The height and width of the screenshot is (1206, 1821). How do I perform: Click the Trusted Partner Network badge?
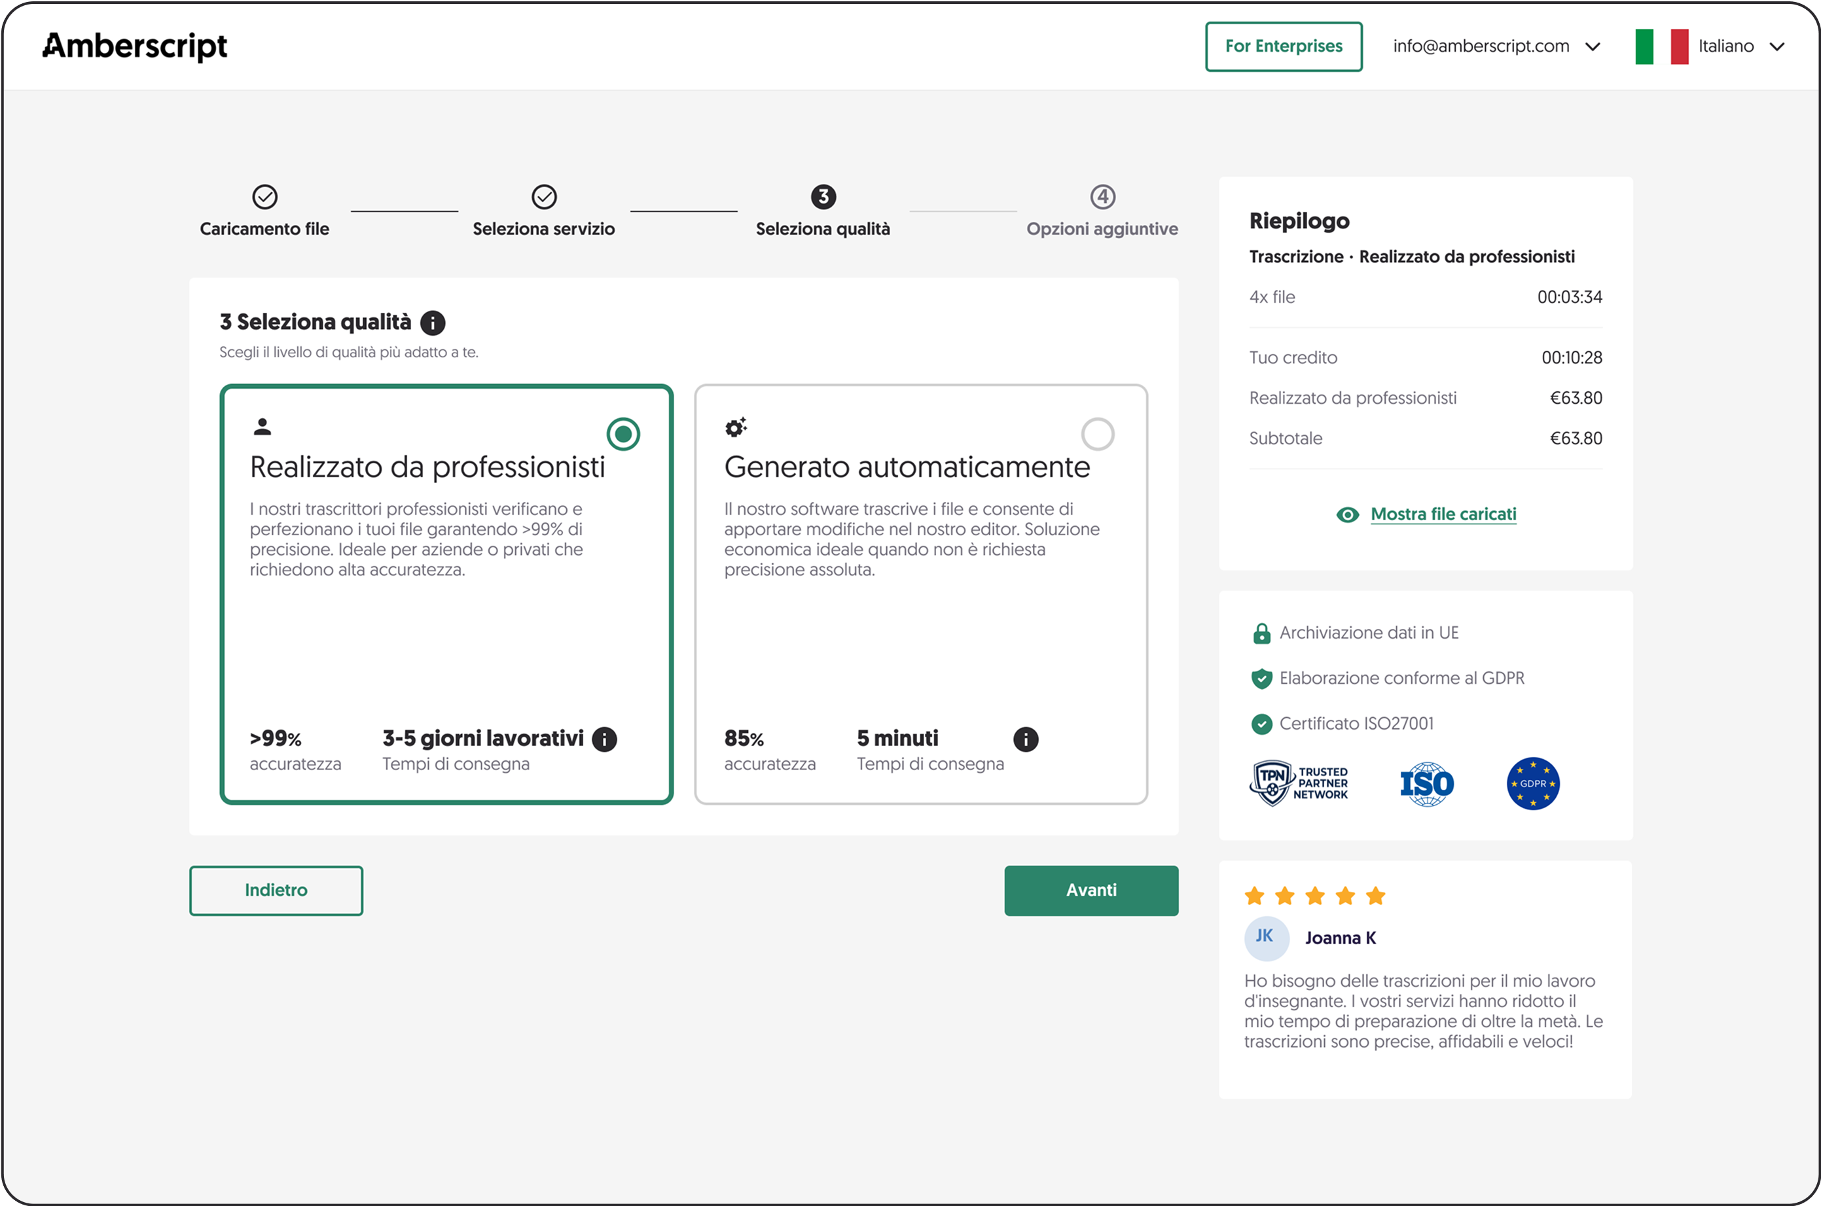tap(1299, 783)
